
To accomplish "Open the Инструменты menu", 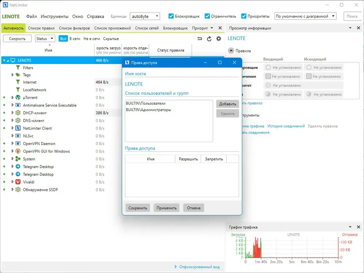I will click(x=55, y=16).
